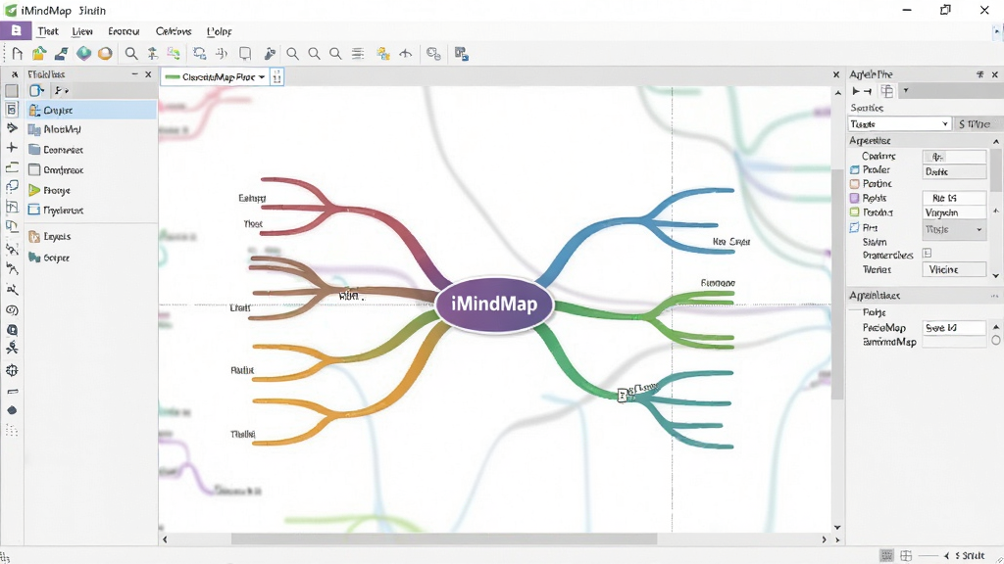Toggle the purple square beside Robis

pyautogui.click(x=854, y=198)
